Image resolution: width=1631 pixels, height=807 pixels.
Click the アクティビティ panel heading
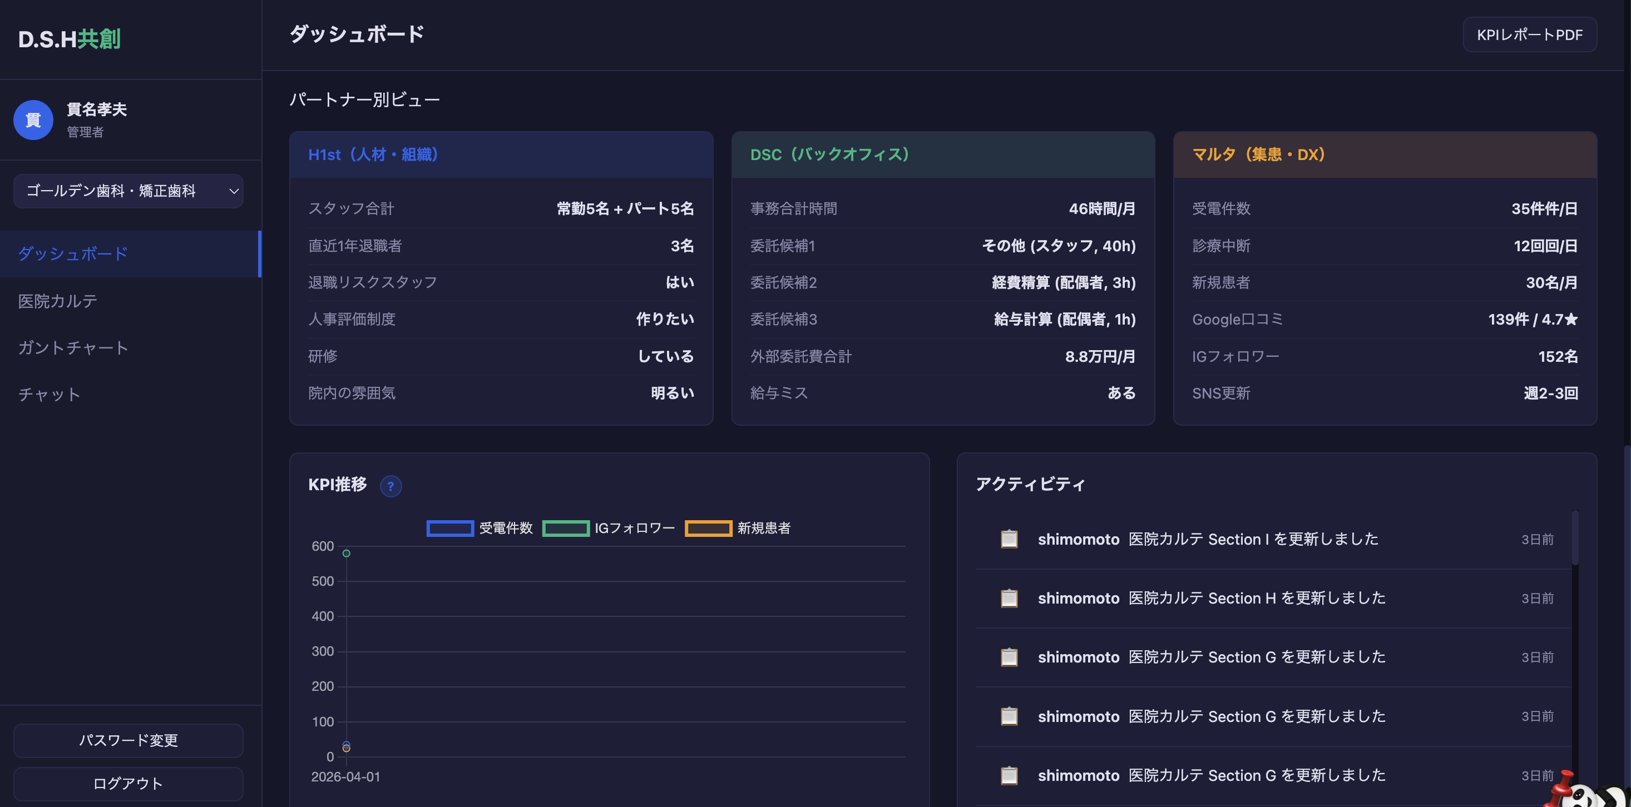point(1030,485)
